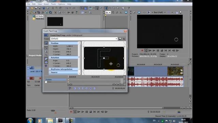This screenshot has width=218, height=123.
Task: Stop media preview in Project Media toolbar
Action: click(x=72, y=12)
